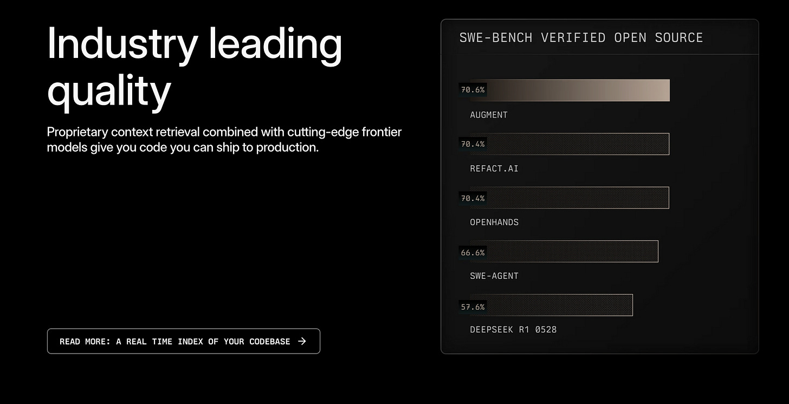Toggle the SWE-AGENT result row
Viewport: 789px width, 404px height.
pyautogui.click(x=494, y=276)
